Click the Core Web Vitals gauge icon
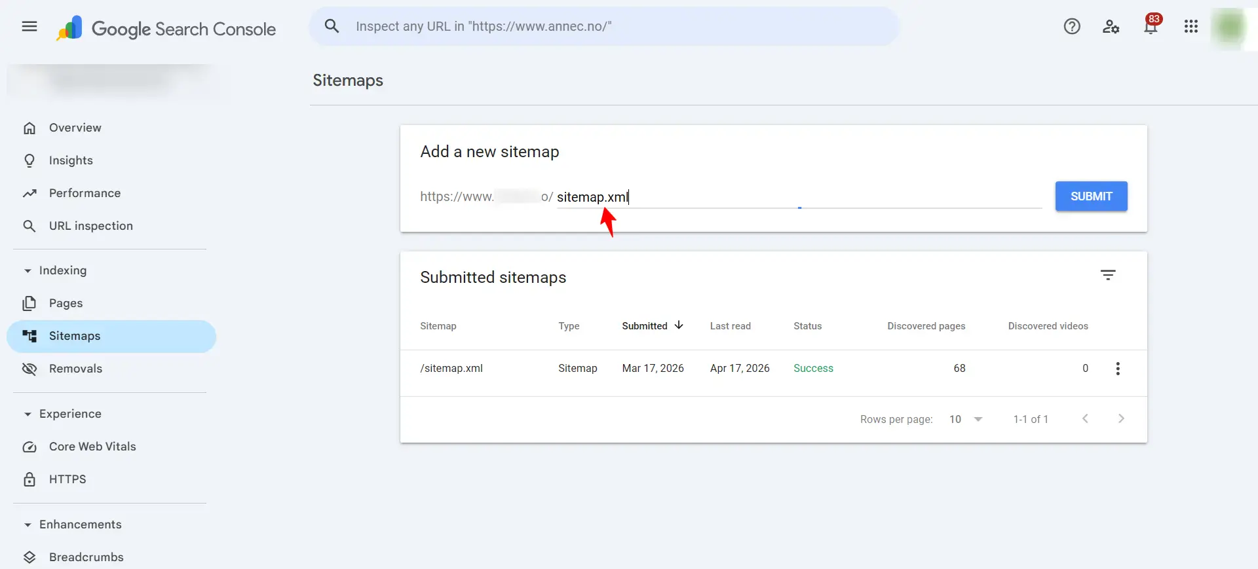This screenshot has height=569, width=1258. tap(29, 447)
